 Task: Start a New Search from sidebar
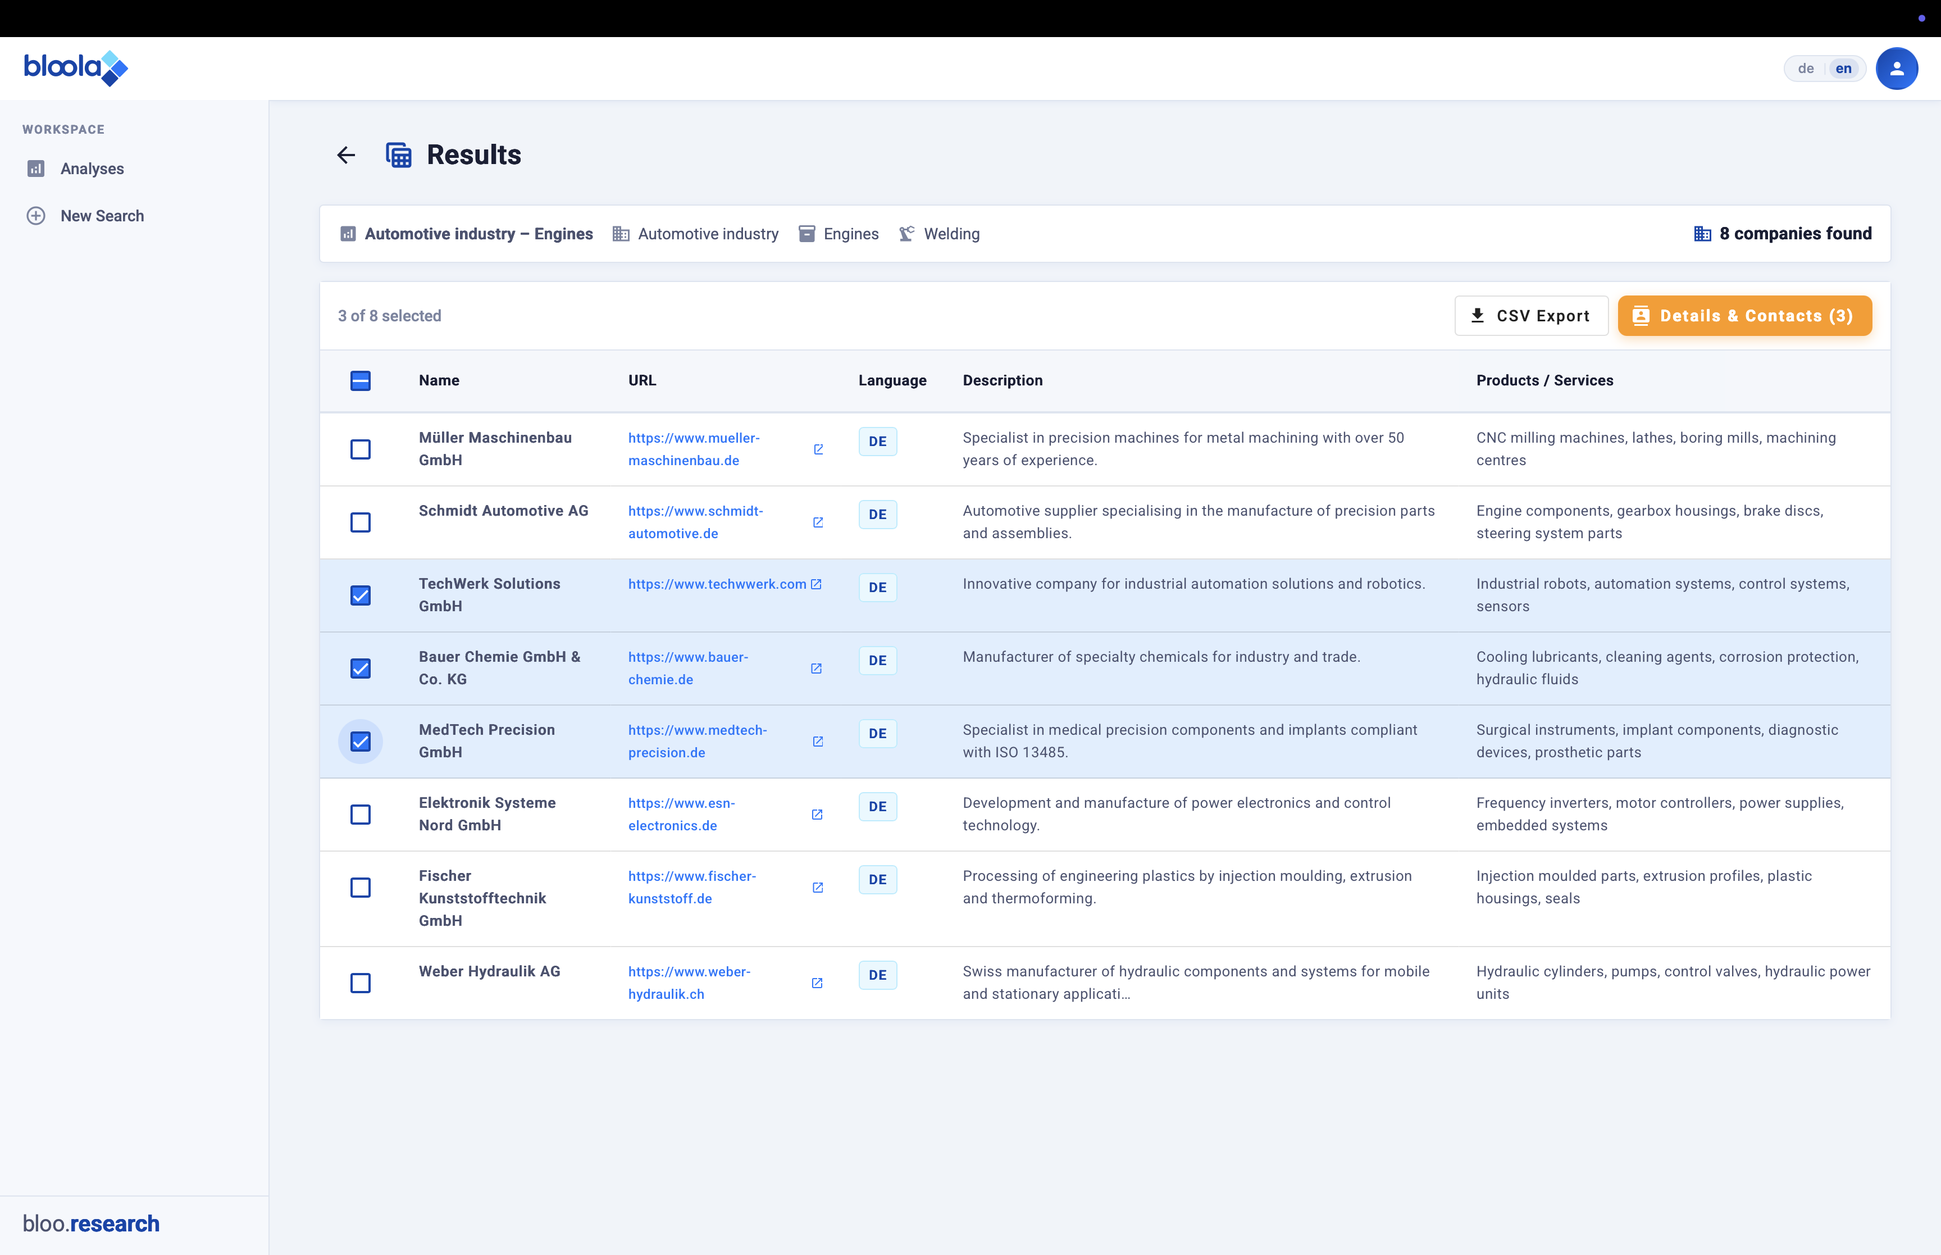pyautogui.click(x=101, y=216)
